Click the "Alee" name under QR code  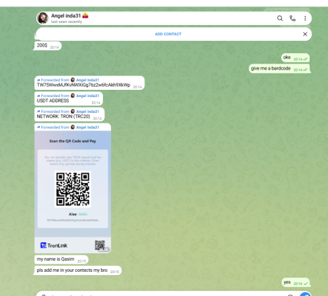tap(73, 214)
